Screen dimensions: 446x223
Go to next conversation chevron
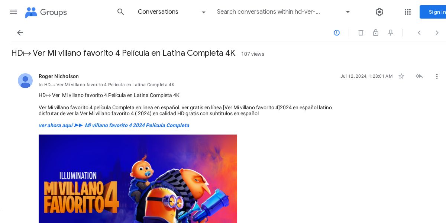(x=437, y=33)
